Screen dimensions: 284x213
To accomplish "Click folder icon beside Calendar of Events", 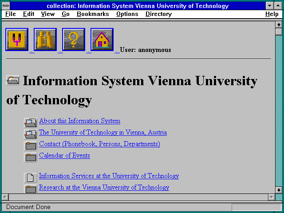I will [31, 158].
